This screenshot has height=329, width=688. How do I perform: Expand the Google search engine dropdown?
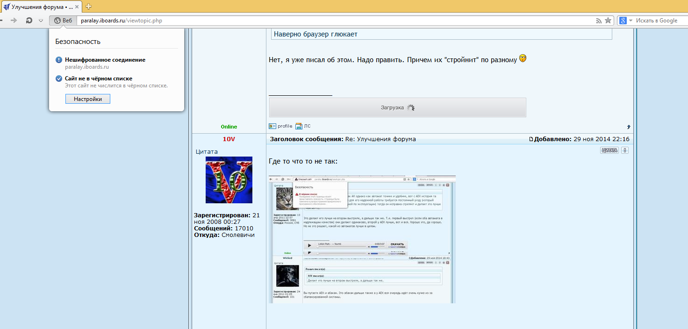click(631, 21)
